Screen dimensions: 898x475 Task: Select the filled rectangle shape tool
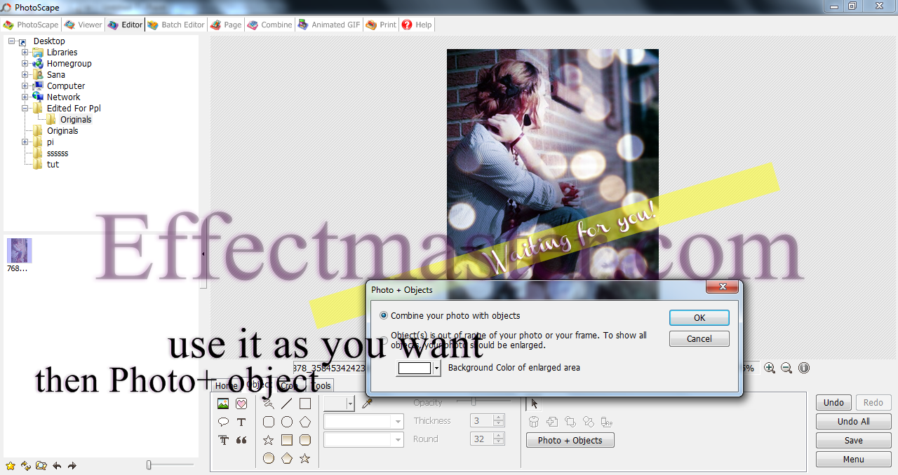pos(287,440)
